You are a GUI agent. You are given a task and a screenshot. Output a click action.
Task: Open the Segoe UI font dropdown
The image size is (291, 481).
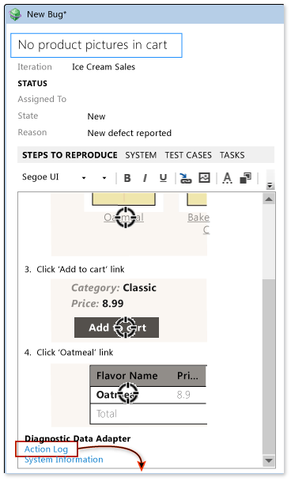(x=84, y=178)
